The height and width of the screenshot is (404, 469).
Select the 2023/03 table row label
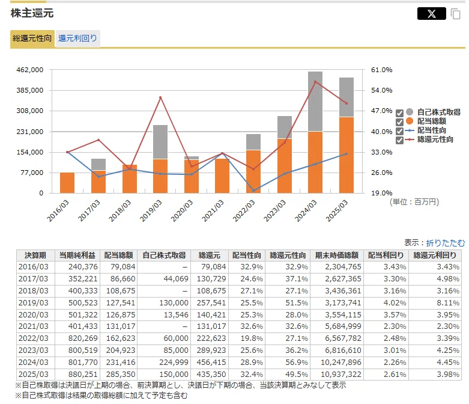(x=33, y=350)
